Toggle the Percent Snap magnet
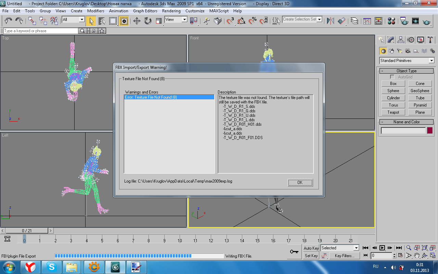 (x=253, y=21)
